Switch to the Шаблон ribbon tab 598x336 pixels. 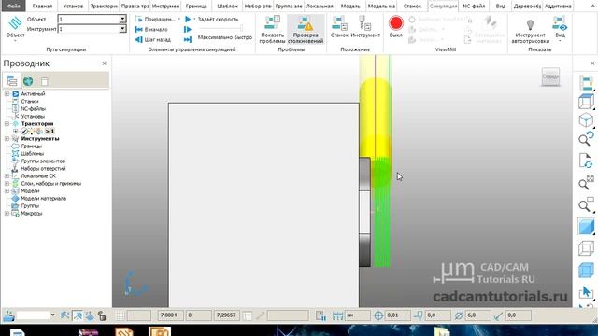228,7
